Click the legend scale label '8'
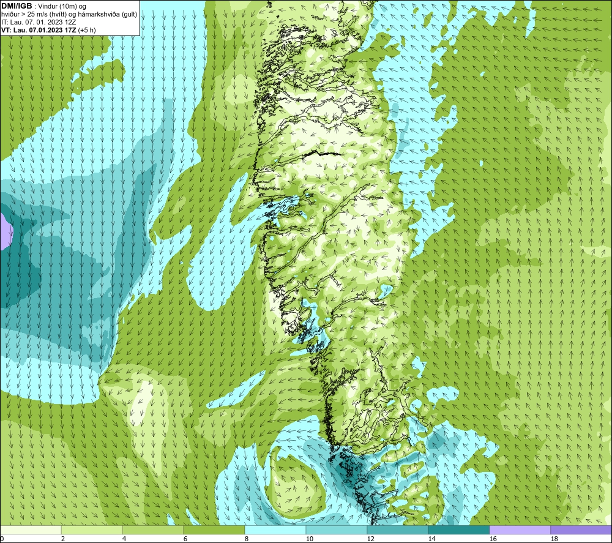Image resolution: width=612 pixels, height=543 pixels. coord(246,539)
